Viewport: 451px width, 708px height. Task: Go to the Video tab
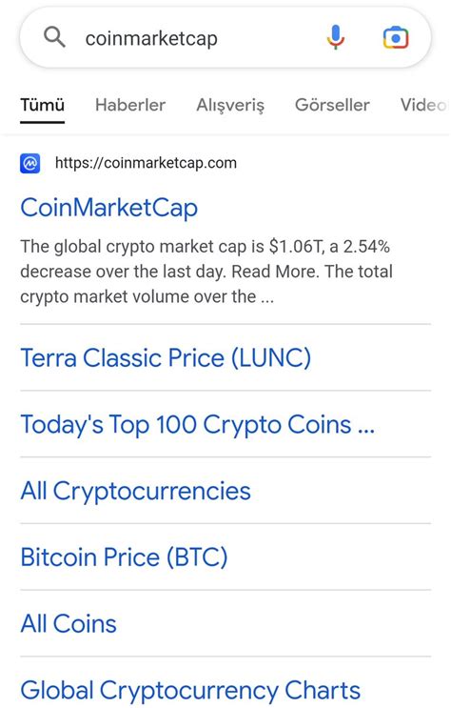click(x=424, y=105)
